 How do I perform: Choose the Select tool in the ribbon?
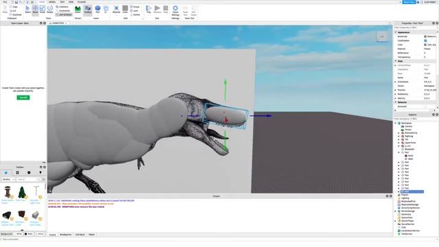[27, 9]
